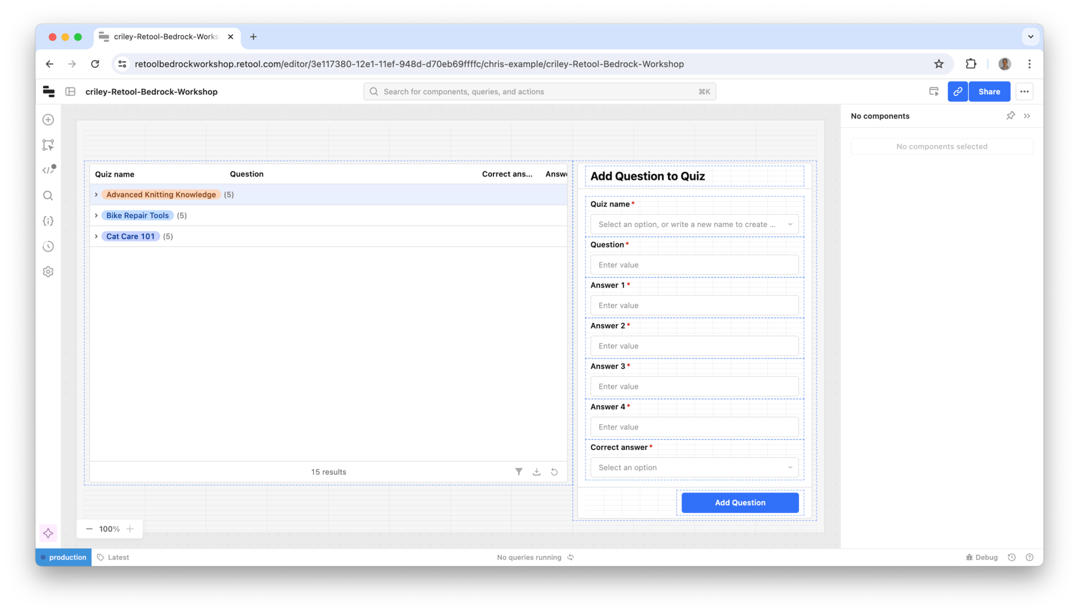Screen dimensions: 1079x613
Task: Click the Answer 2 input field
Action: click(x=694, y=346)
